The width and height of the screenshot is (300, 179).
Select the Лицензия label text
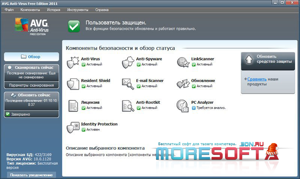pos(90,102)
